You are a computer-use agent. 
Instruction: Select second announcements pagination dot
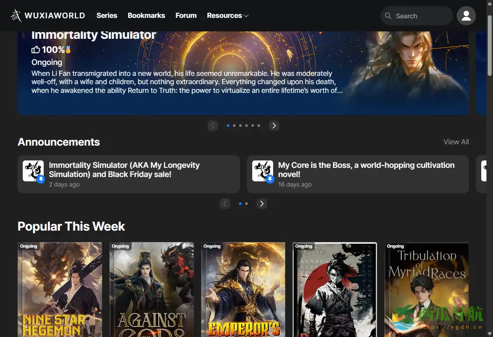246,204
